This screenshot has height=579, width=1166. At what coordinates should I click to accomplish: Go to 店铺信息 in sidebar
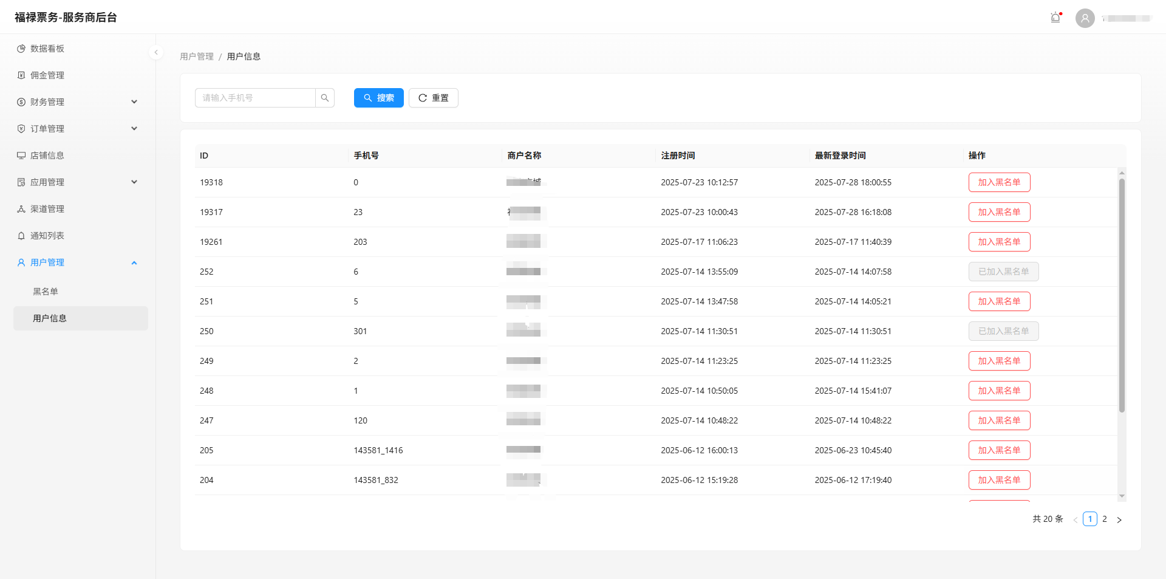[47, 156]
